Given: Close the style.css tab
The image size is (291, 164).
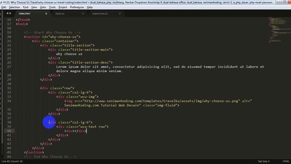Looking at the screenshot, I should (83, 14).
